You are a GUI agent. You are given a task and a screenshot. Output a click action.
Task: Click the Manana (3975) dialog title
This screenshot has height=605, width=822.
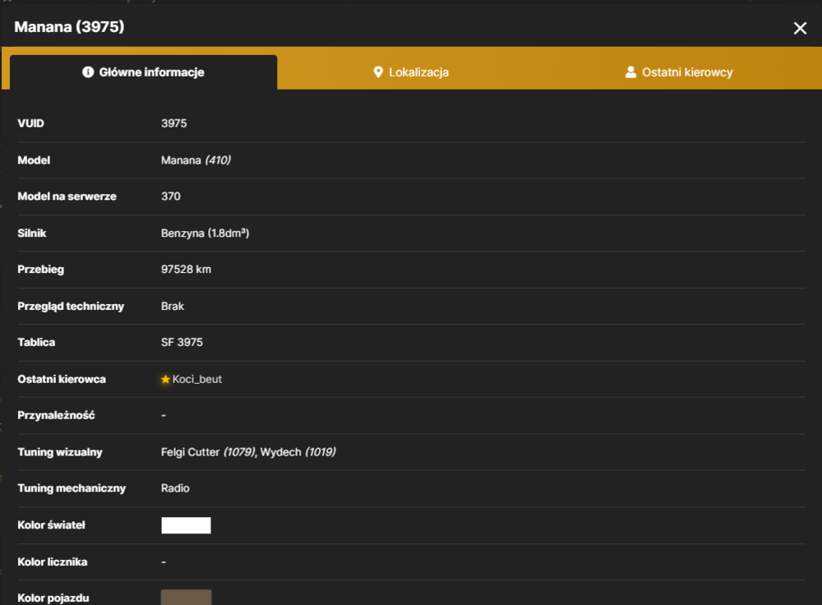69,27
